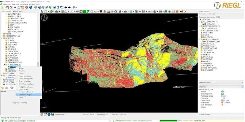Click Advanced options header in inspector
Screen dimensions: 245x122
tap(221, 82)
